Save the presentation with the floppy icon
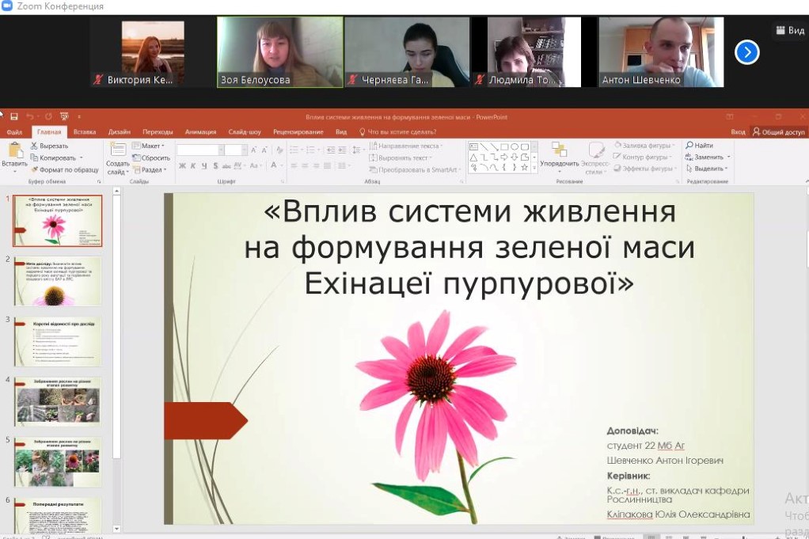 click(14, 116)
